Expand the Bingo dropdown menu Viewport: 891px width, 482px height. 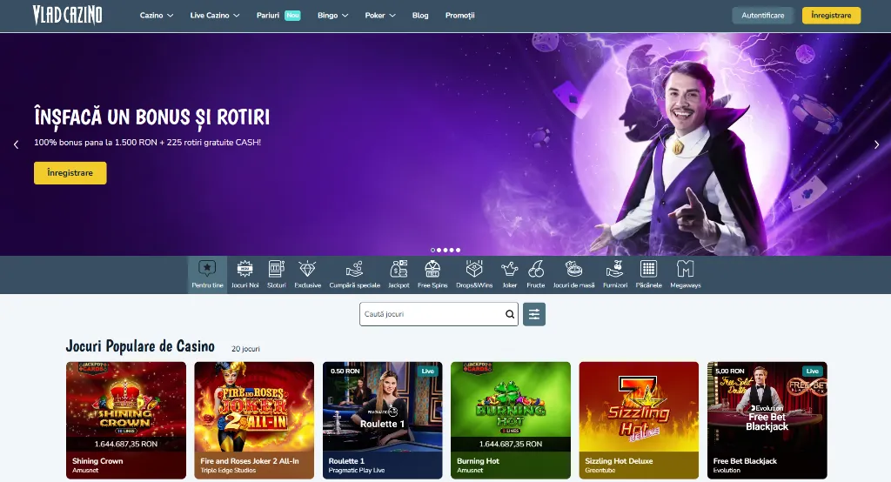click(332, 16)
